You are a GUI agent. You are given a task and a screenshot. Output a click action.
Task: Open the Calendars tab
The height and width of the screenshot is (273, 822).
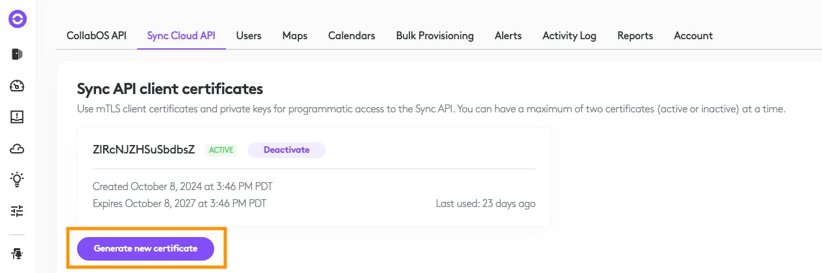click(352, 35)
